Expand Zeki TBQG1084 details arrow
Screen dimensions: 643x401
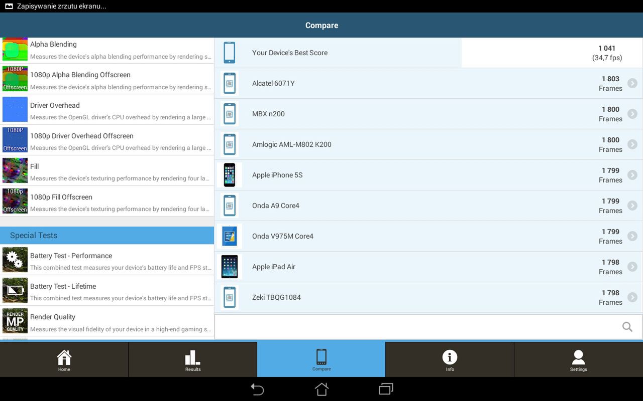[x=632, y=297]
